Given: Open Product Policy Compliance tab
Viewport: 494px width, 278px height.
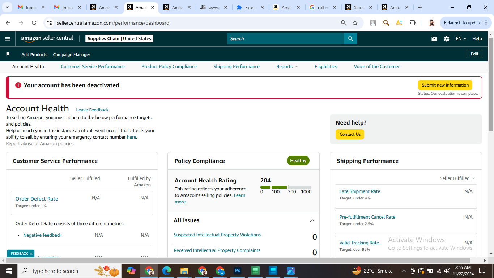Looking at the screenshot, I should coord(169,67).
